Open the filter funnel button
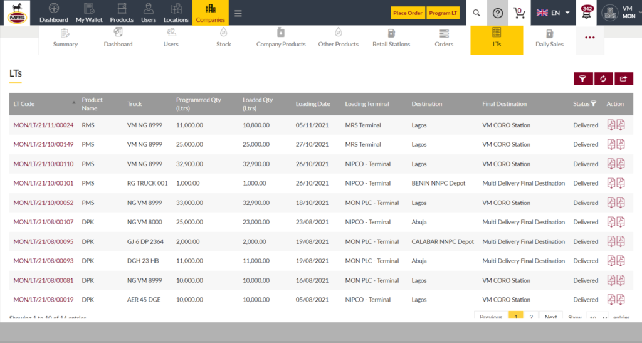Viewport: 642px width, 343px height. click(583, 78)
